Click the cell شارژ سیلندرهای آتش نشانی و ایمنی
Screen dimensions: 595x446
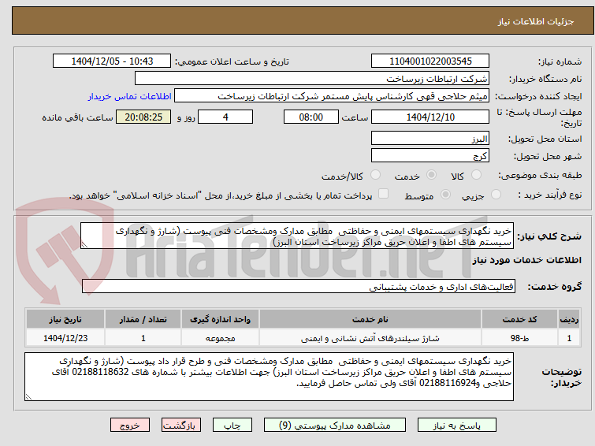370,338
